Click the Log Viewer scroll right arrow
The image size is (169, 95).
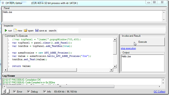pyautogui.click(x=159, y=86)
